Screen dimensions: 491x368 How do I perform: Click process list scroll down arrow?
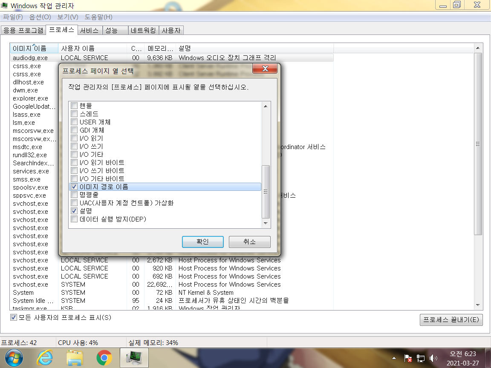tap(478, 305)
